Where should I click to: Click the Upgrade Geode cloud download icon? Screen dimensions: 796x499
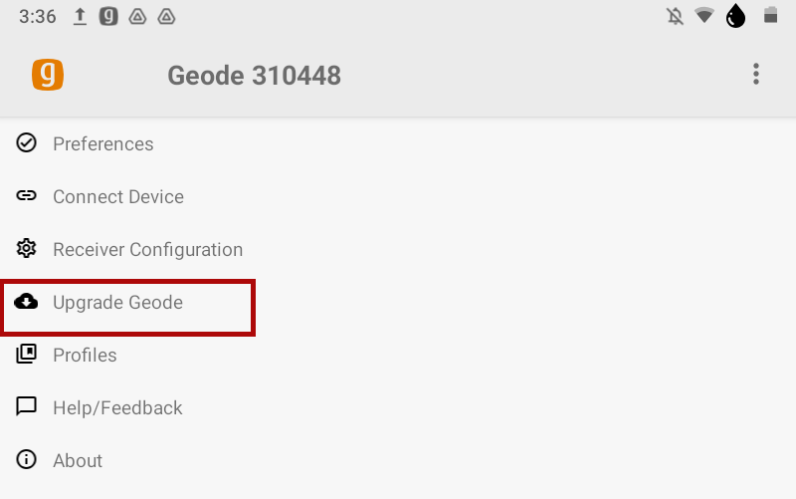point(27,302)
